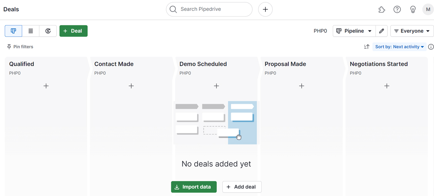Image resolution: width=434 pixels, height=196 pixels.
Task: Open the user profile avatar M
Action: point(428,9)
